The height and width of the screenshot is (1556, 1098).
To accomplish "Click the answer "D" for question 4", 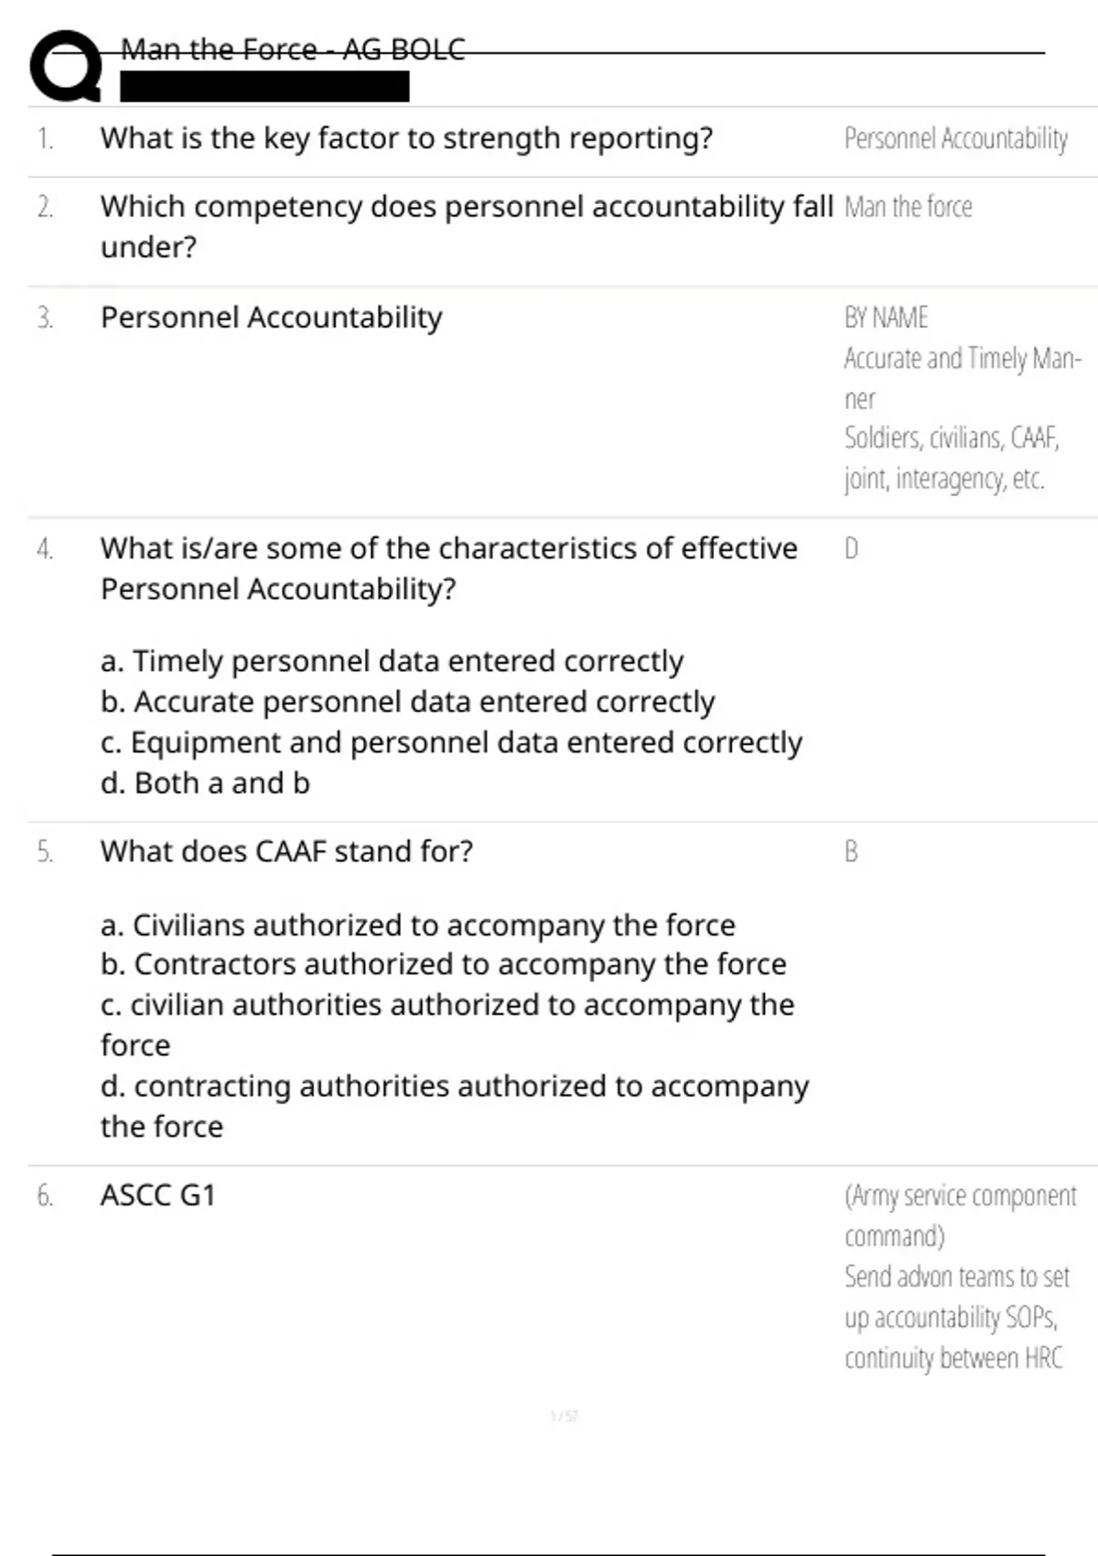I will 851,548.
